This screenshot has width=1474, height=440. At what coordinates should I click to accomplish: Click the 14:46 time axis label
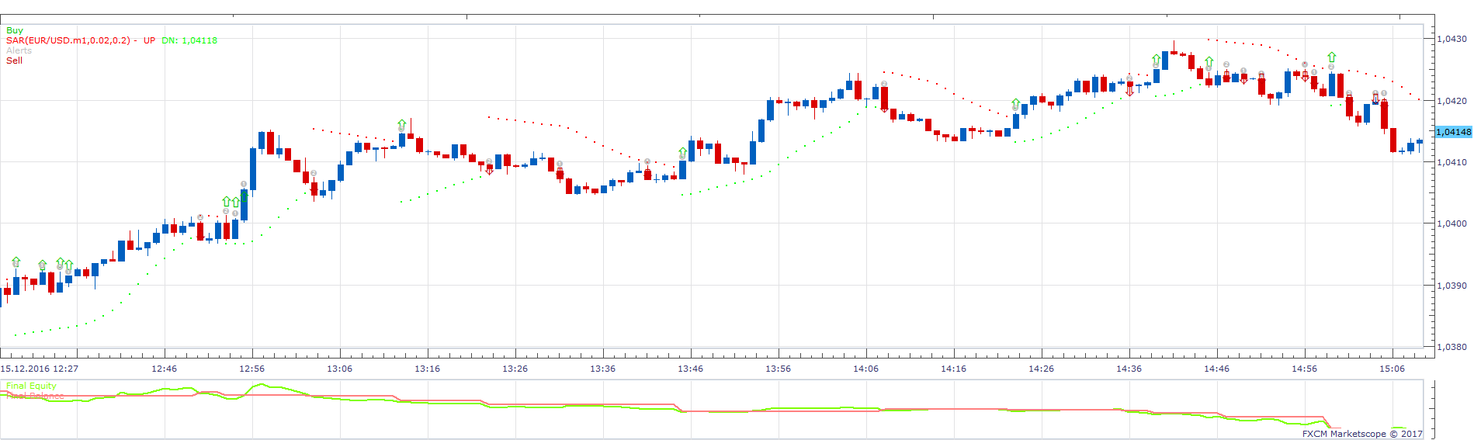1217,369
